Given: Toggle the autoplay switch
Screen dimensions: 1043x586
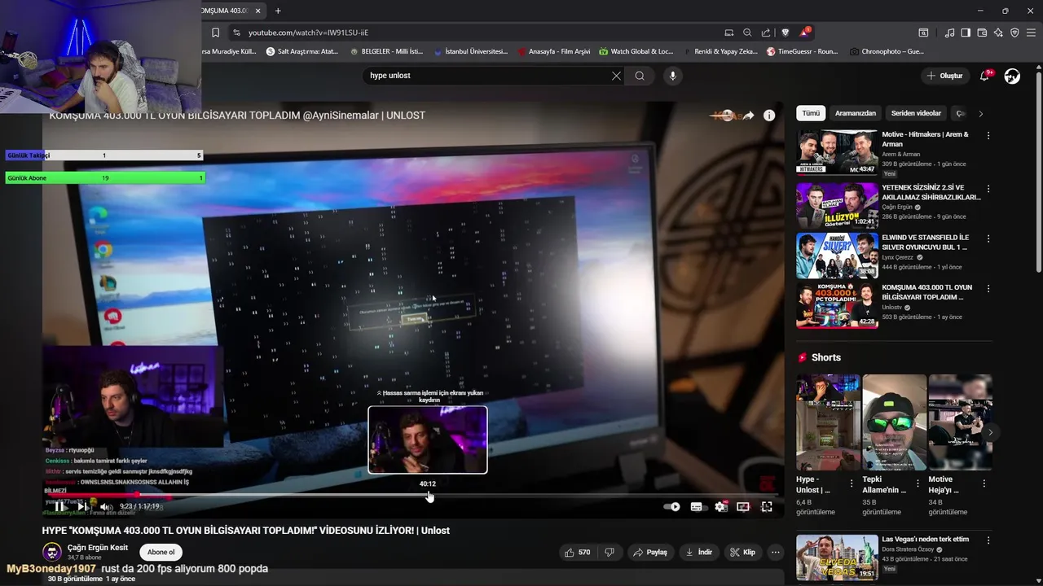Looking at the screenshot, I should point(671,506).
